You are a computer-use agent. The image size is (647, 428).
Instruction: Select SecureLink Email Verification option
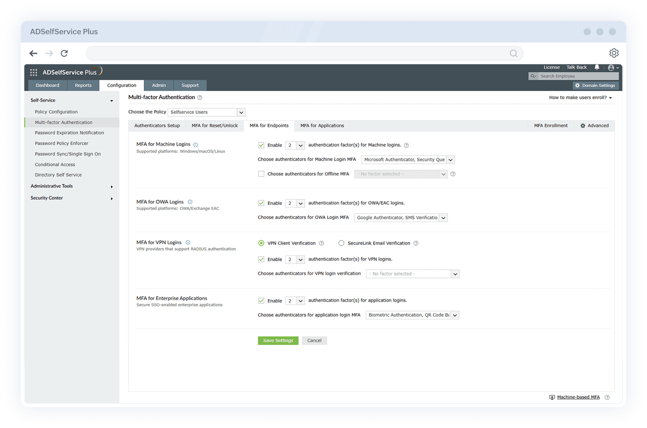(x=341, y=243)
